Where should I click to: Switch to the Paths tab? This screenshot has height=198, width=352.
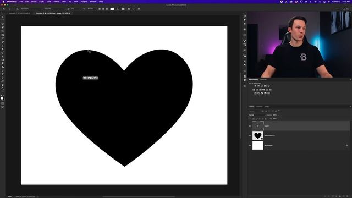(x=267, y=107)
